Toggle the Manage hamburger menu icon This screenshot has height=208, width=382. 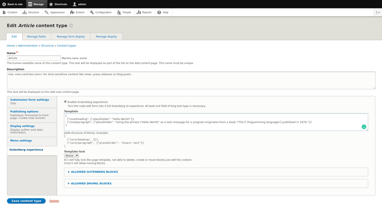pos(30,4)
